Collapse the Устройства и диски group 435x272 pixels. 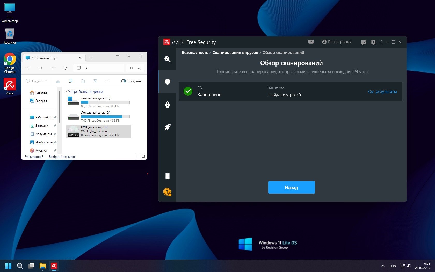(x=66, y=92)
